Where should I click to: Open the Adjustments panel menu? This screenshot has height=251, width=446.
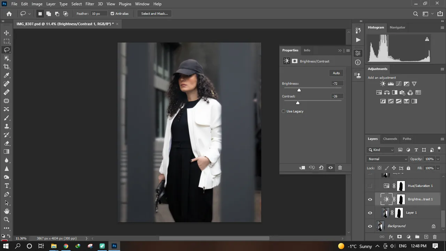click(x=442, y=69)
